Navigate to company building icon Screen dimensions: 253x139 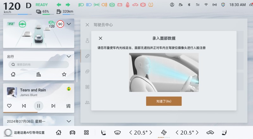click(39, 74)
